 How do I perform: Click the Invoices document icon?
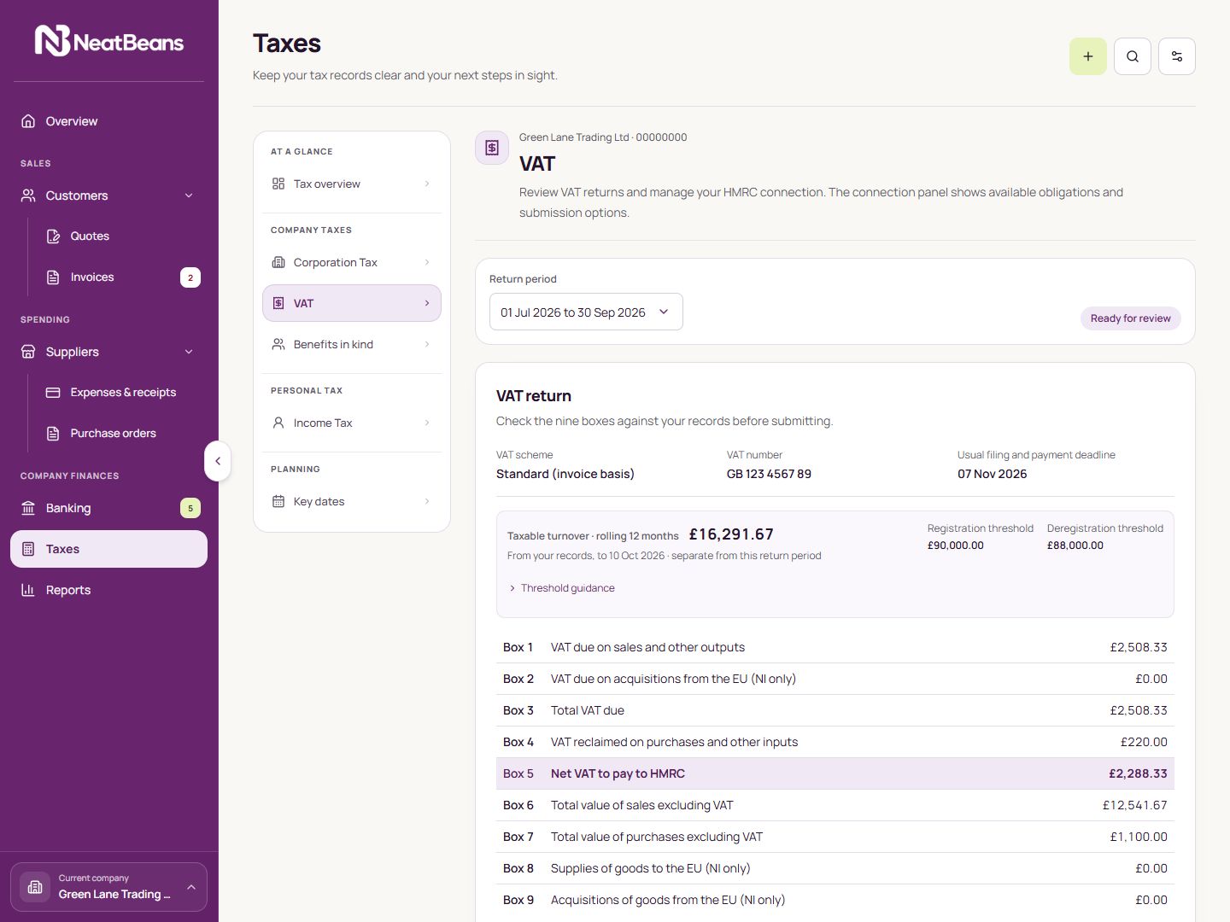(53, 277)
